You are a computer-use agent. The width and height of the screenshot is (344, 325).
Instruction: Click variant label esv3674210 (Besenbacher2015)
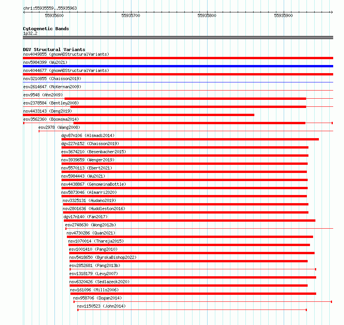coord(94,152)
